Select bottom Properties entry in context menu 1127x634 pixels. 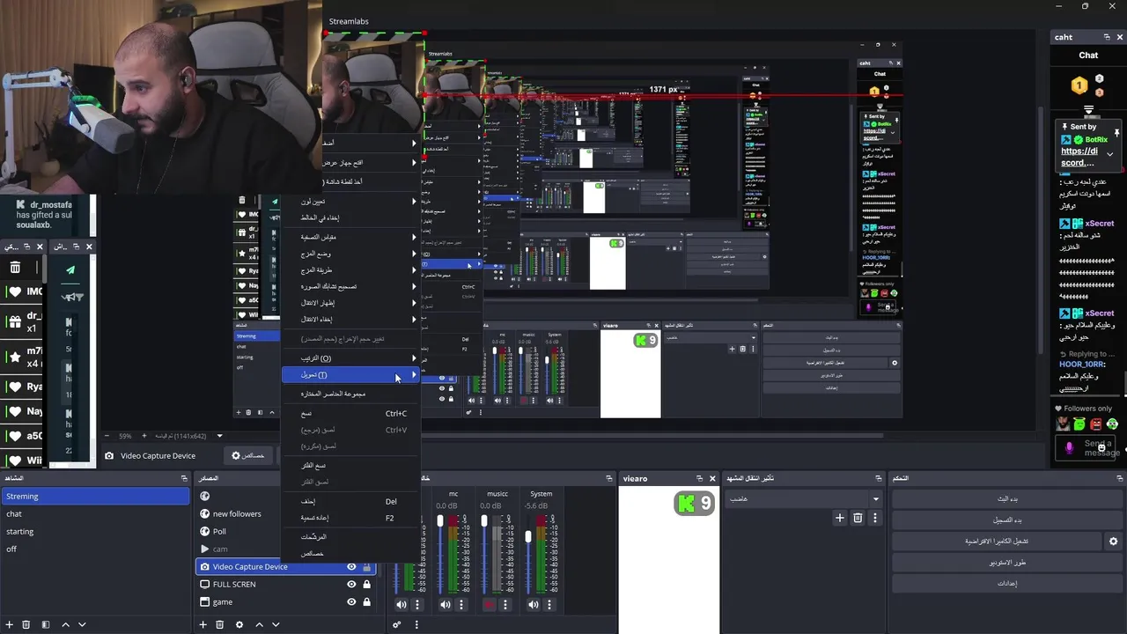tap(350, 554)
